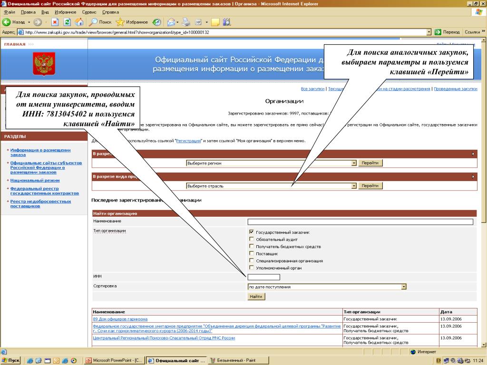Open the History (Журнал) clock icon
This screenshot has height=365, width=487.
157,22
